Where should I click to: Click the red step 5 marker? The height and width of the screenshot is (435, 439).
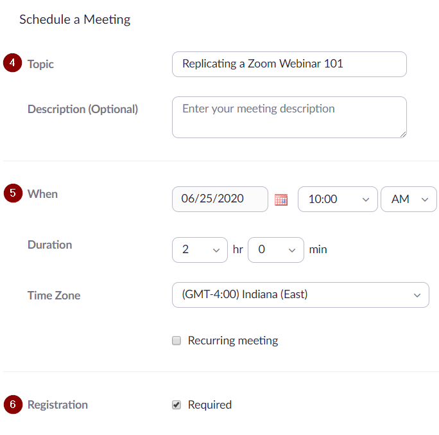(13, 193)
